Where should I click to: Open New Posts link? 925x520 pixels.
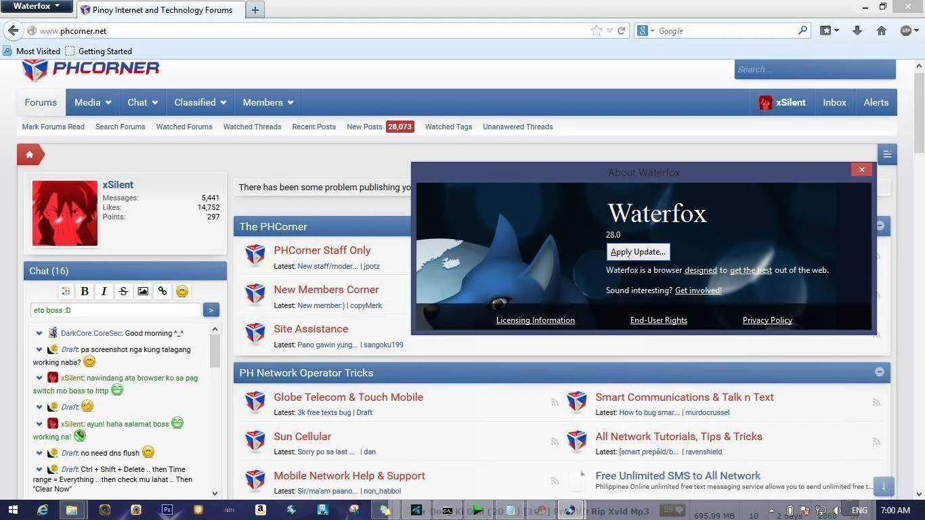[x=364, y=127]
